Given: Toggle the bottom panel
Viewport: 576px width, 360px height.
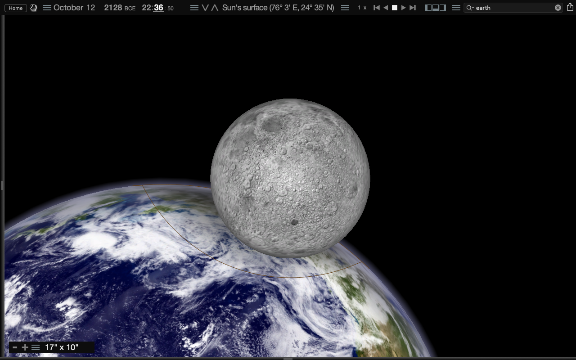Looking at the screenshot, I should 436,8.
